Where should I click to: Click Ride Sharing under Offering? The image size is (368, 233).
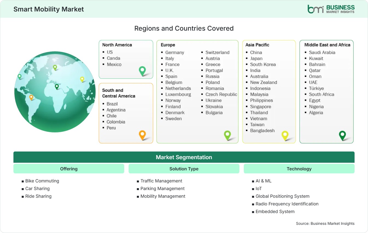(x=38, y=196)
